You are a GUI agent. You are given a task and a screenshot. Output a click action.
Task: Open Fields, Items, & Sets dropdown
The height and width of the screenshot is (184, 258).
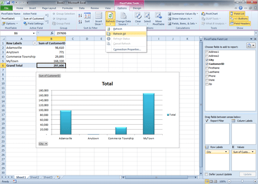tap(183, 24)
